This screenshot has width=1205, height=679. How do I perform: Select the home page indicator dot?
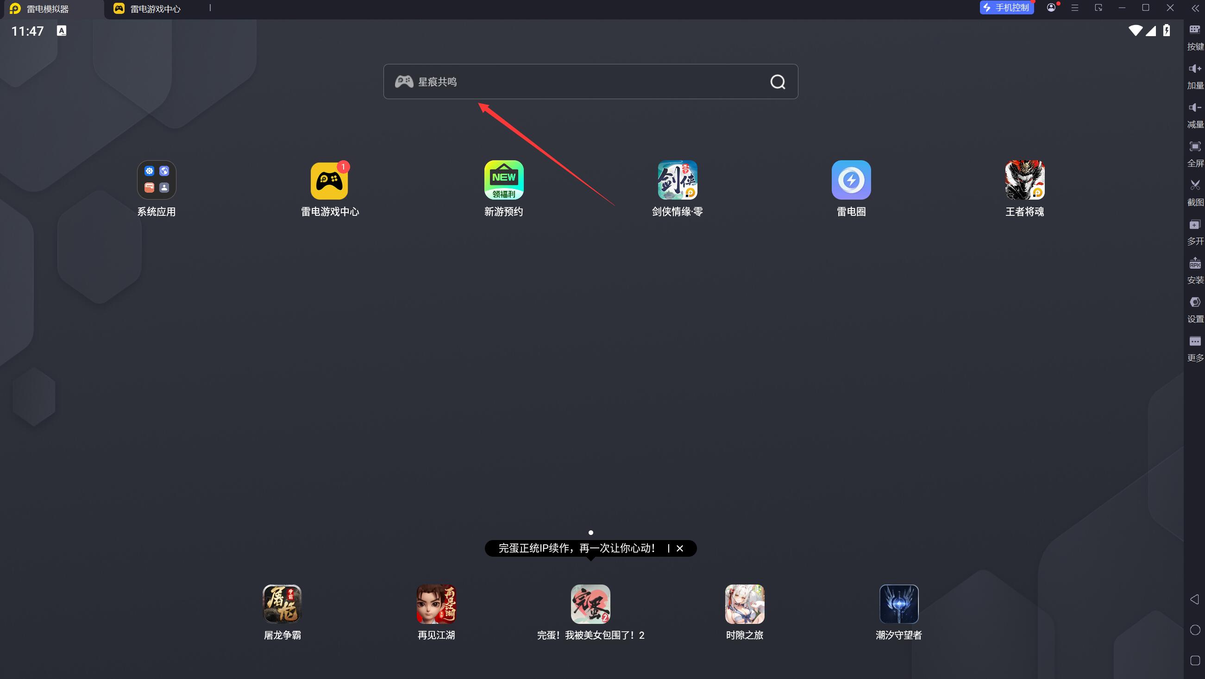(590, 533)
